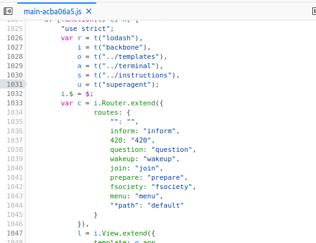Collapse the sources pane with left toggle icon
The height and width of the screenshot is (243, 316).
coord(8,11)
